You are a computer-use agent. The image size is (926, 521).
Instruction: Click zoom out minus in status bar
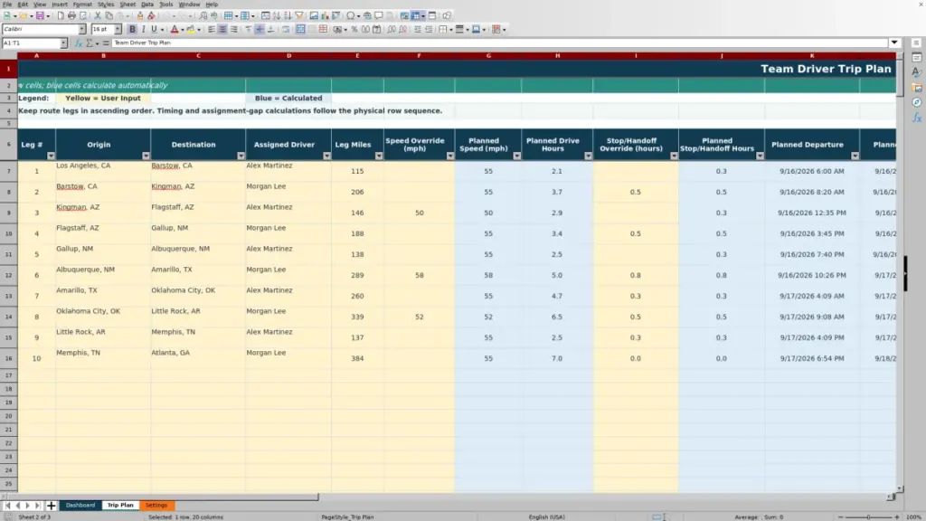[840, 517]
